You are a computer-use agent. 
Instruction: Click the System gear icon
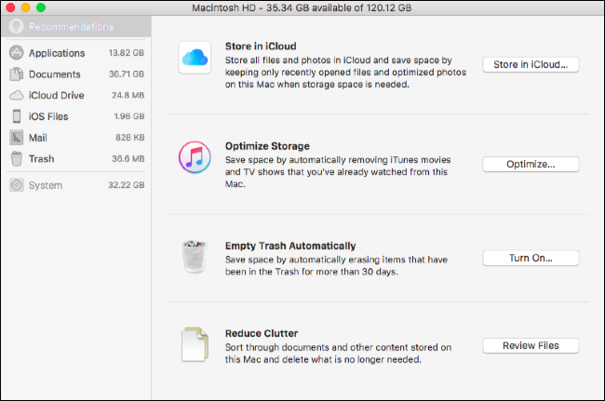(x=16, y=185)
